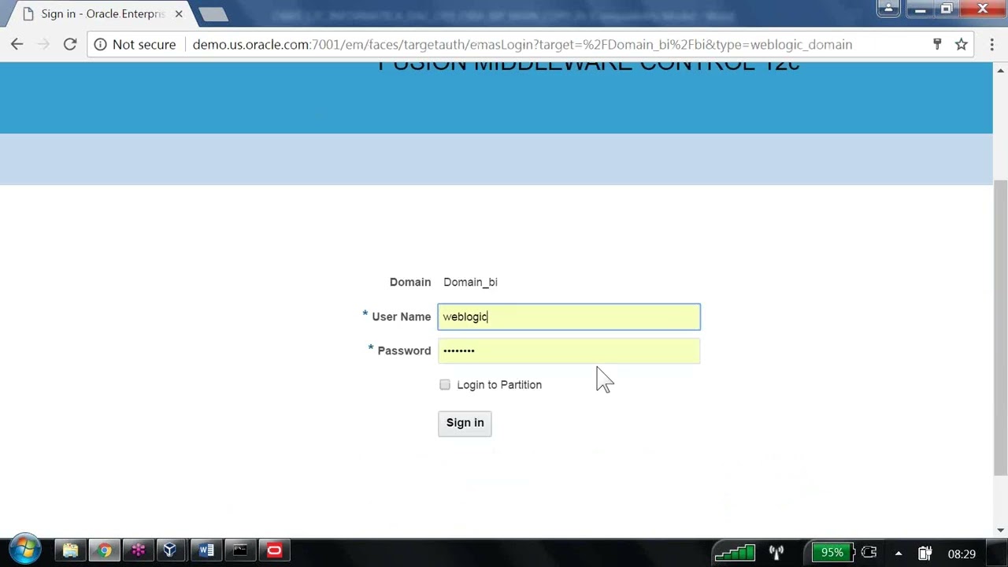Image resolution: width=1008 pixels, height=567 pixels.
Task: Click the Chrome profile person icon
Action: coord(888,9)
